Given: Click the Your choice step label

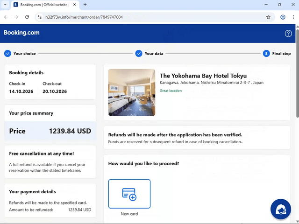Looking at the screenshot, I should coord(25,54).
